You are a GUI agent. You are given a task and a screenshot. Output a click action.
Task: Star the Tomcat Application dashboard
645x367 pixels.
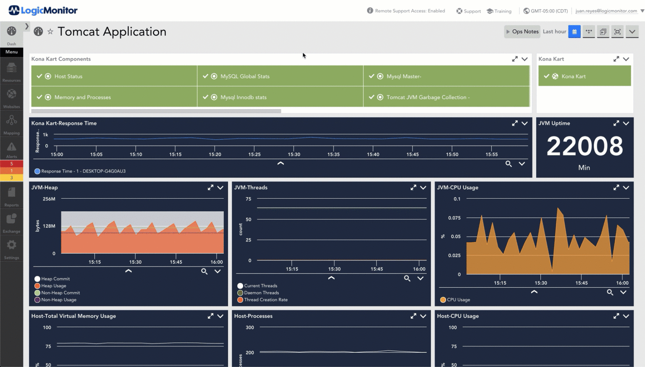tap(50, 32)
